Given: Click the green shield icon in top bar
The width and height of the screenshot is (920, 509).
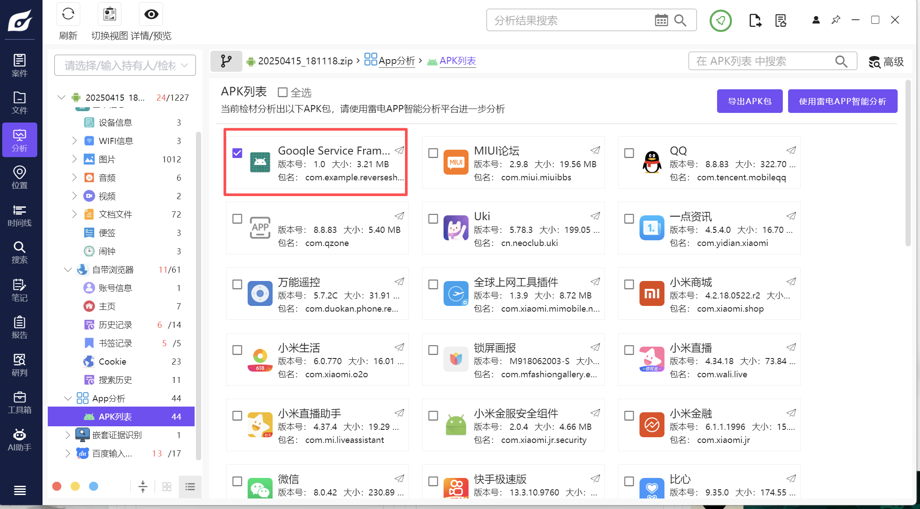Looking at the screenshot, I should coord(720,21).
